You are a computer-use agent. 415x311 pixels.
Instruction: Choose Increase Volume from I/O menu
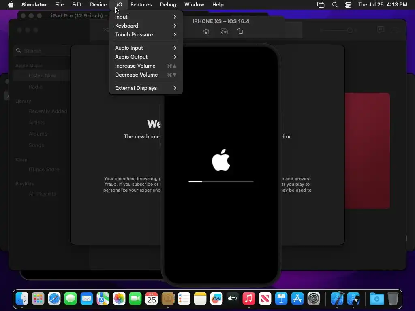pos(146,66)
